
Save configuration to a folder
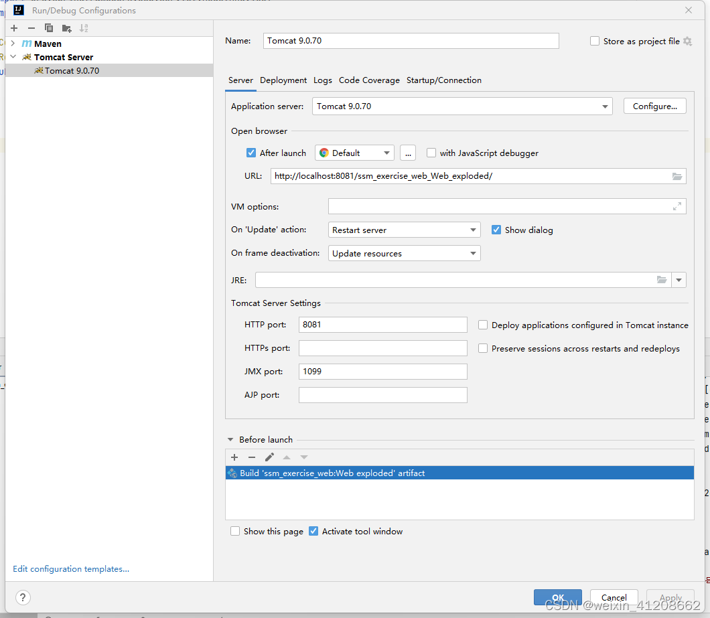point(66,29)
